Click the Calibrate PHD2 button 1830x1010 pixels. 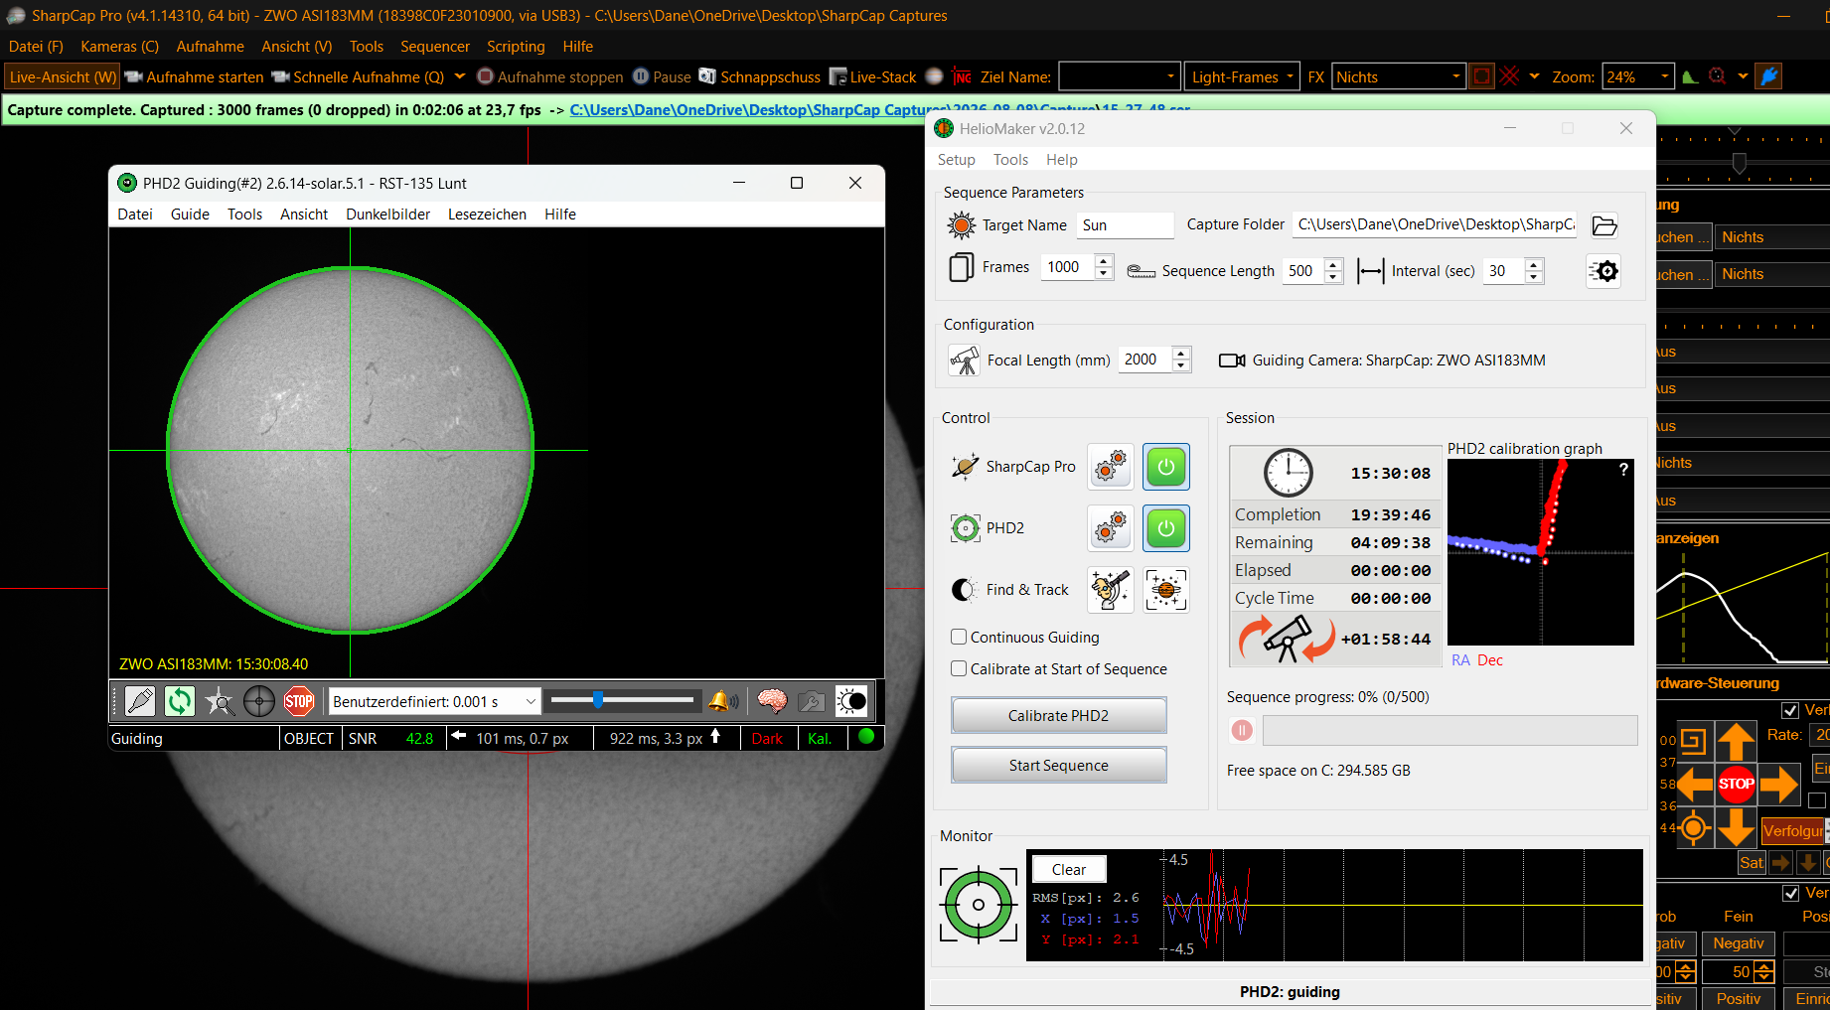(x=1059, y=716)
